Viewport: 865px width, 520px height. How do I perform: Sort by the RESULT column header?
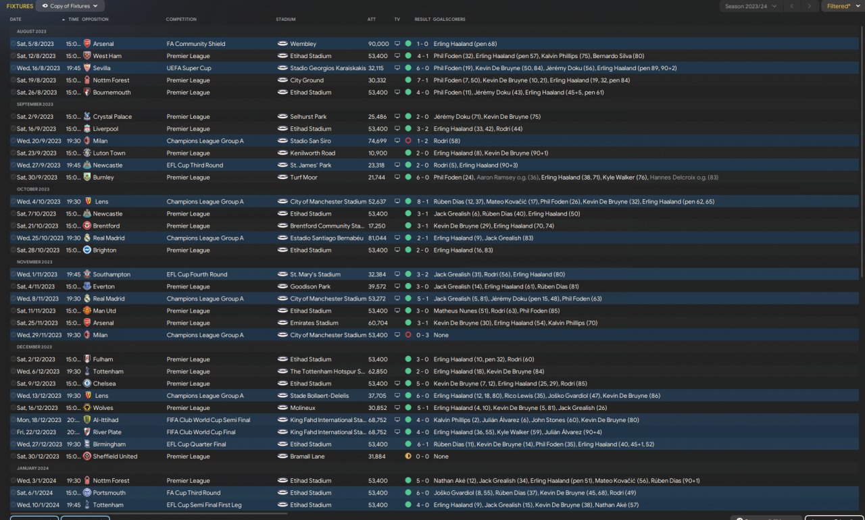tap(422, 20)
